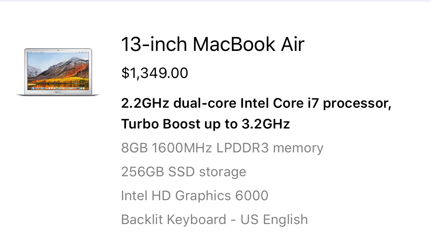Select the Backlit Keyboard - US English line

214,220
